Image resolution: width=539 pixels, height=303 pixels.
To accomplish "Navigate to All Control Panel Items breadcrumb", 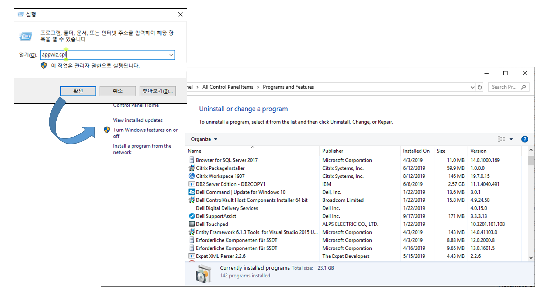I will tap(228, 87).
